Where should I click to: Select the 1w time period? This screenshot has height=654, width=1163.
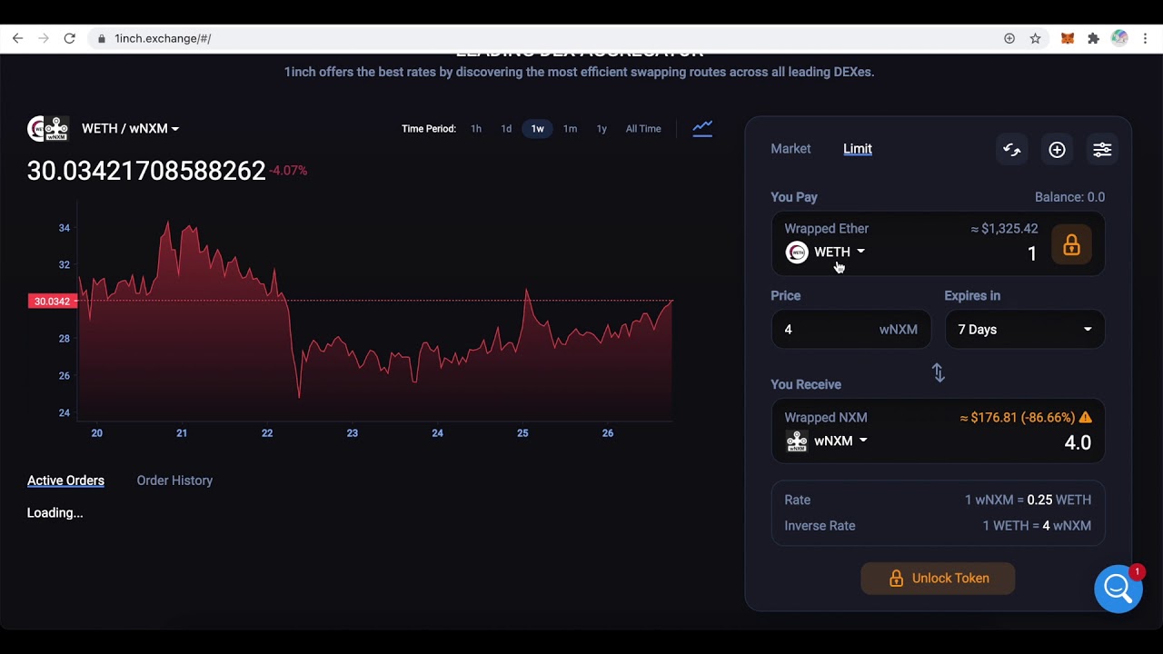pos(538,129)
